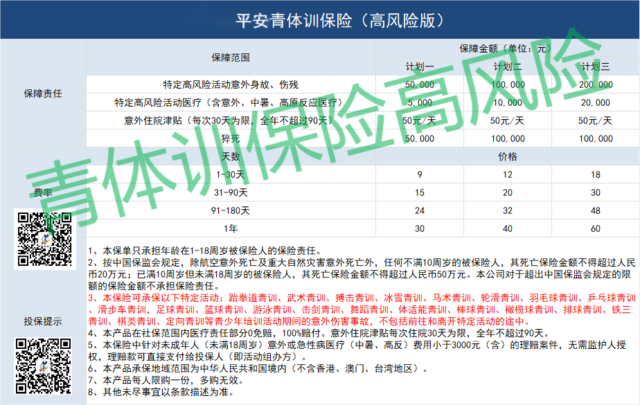The height and width of the screenshot is (405, 640).
Task: Click price 18 for 1-30天
Action: coord(596,174)
